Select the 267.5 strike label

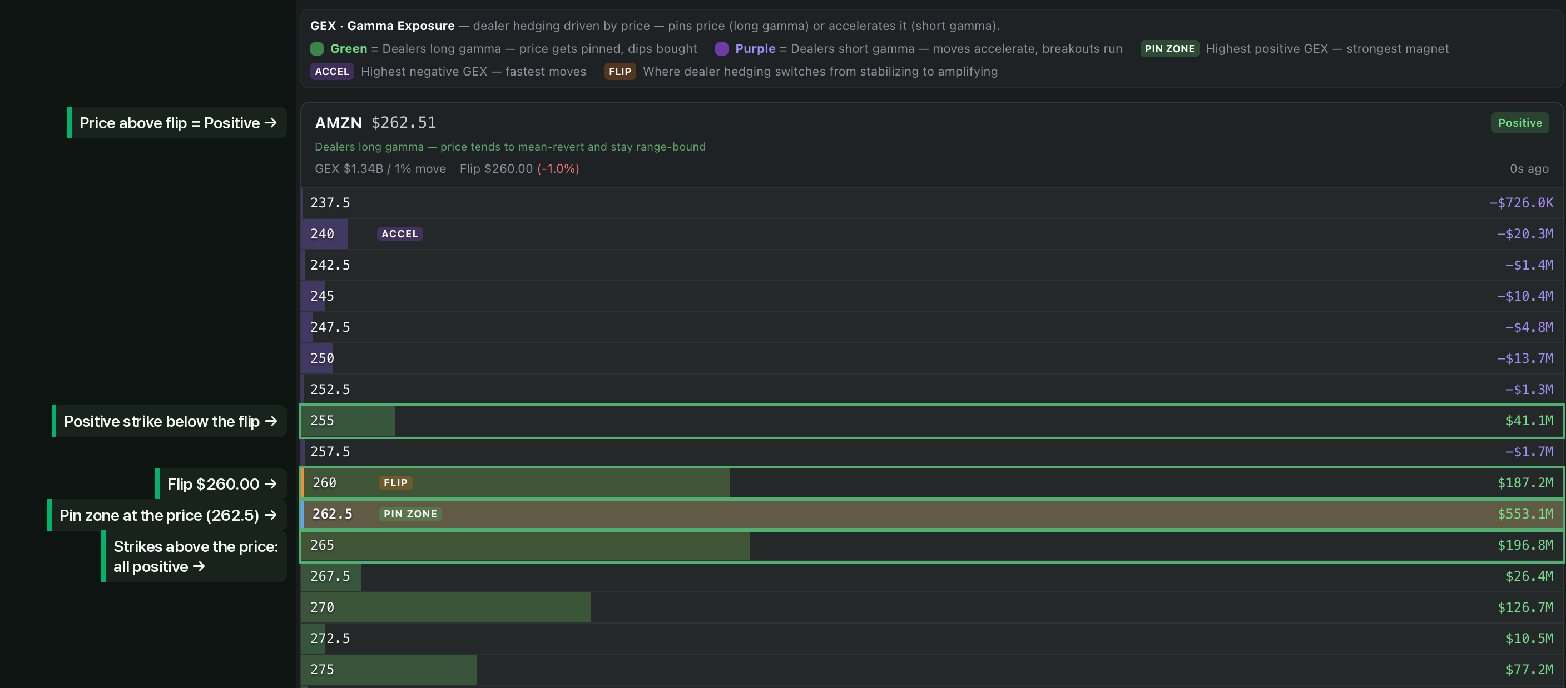point(330,576)
